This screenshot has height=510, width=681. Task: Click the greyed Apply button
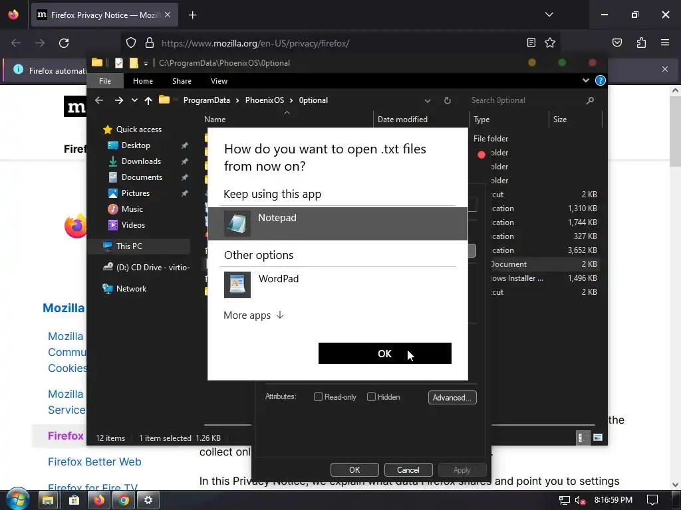[x=462, y=469]
